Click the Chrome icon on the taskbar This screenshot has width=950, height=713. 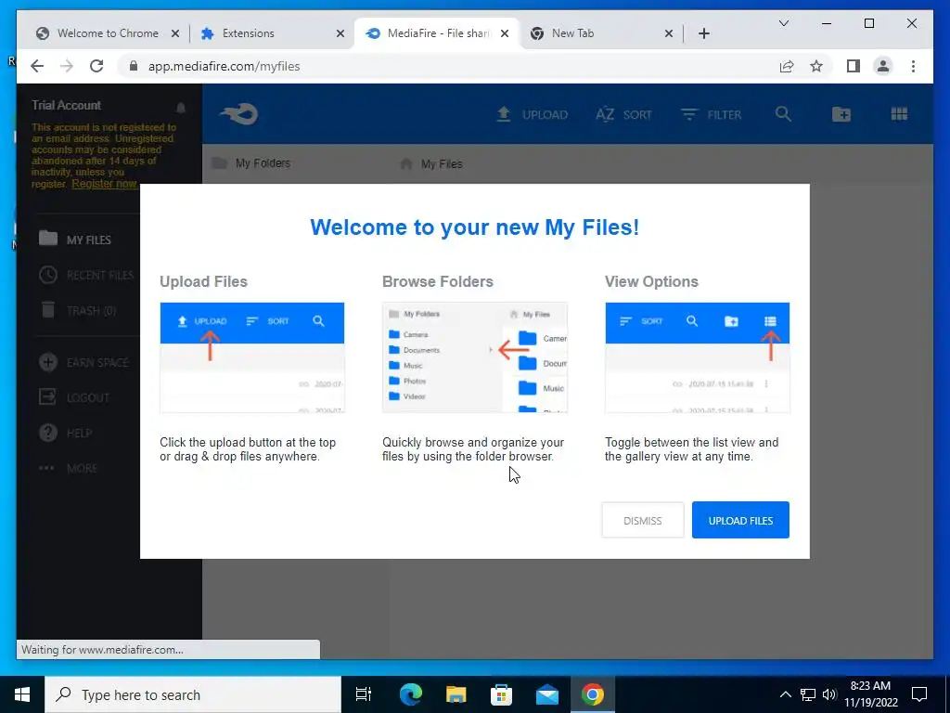(x=593, y=694)
